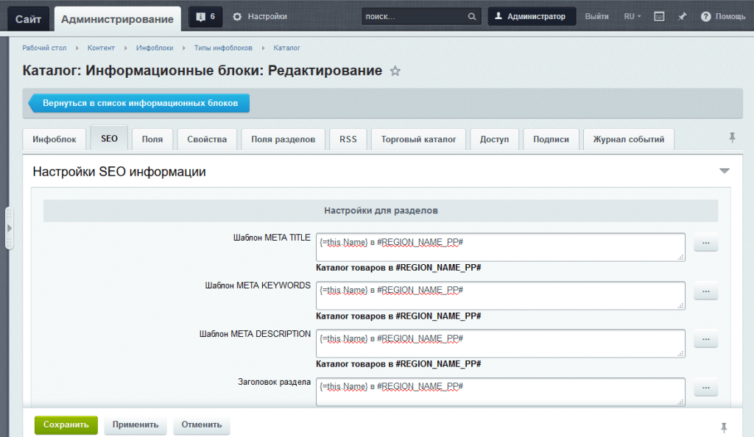Add page to favorites with star icon
Screen dimensions: 754x437
click(x=395, y=71)
